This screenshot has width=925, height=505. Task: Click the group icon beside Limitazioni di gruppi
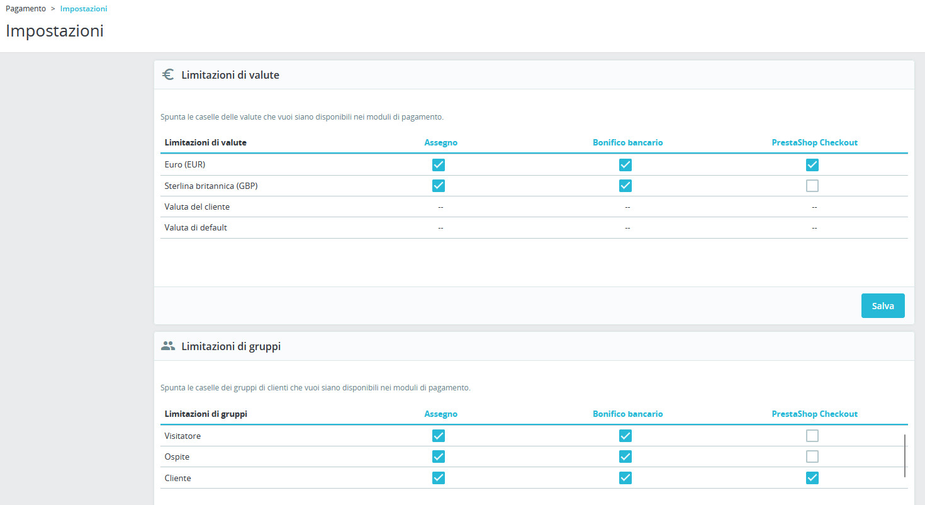coord(167,346)
